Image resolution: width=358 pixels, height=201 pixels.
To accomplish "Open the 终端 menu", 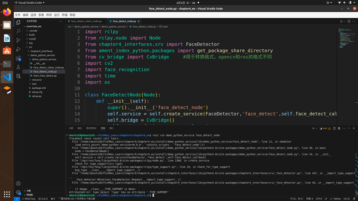I will [65, 15].
